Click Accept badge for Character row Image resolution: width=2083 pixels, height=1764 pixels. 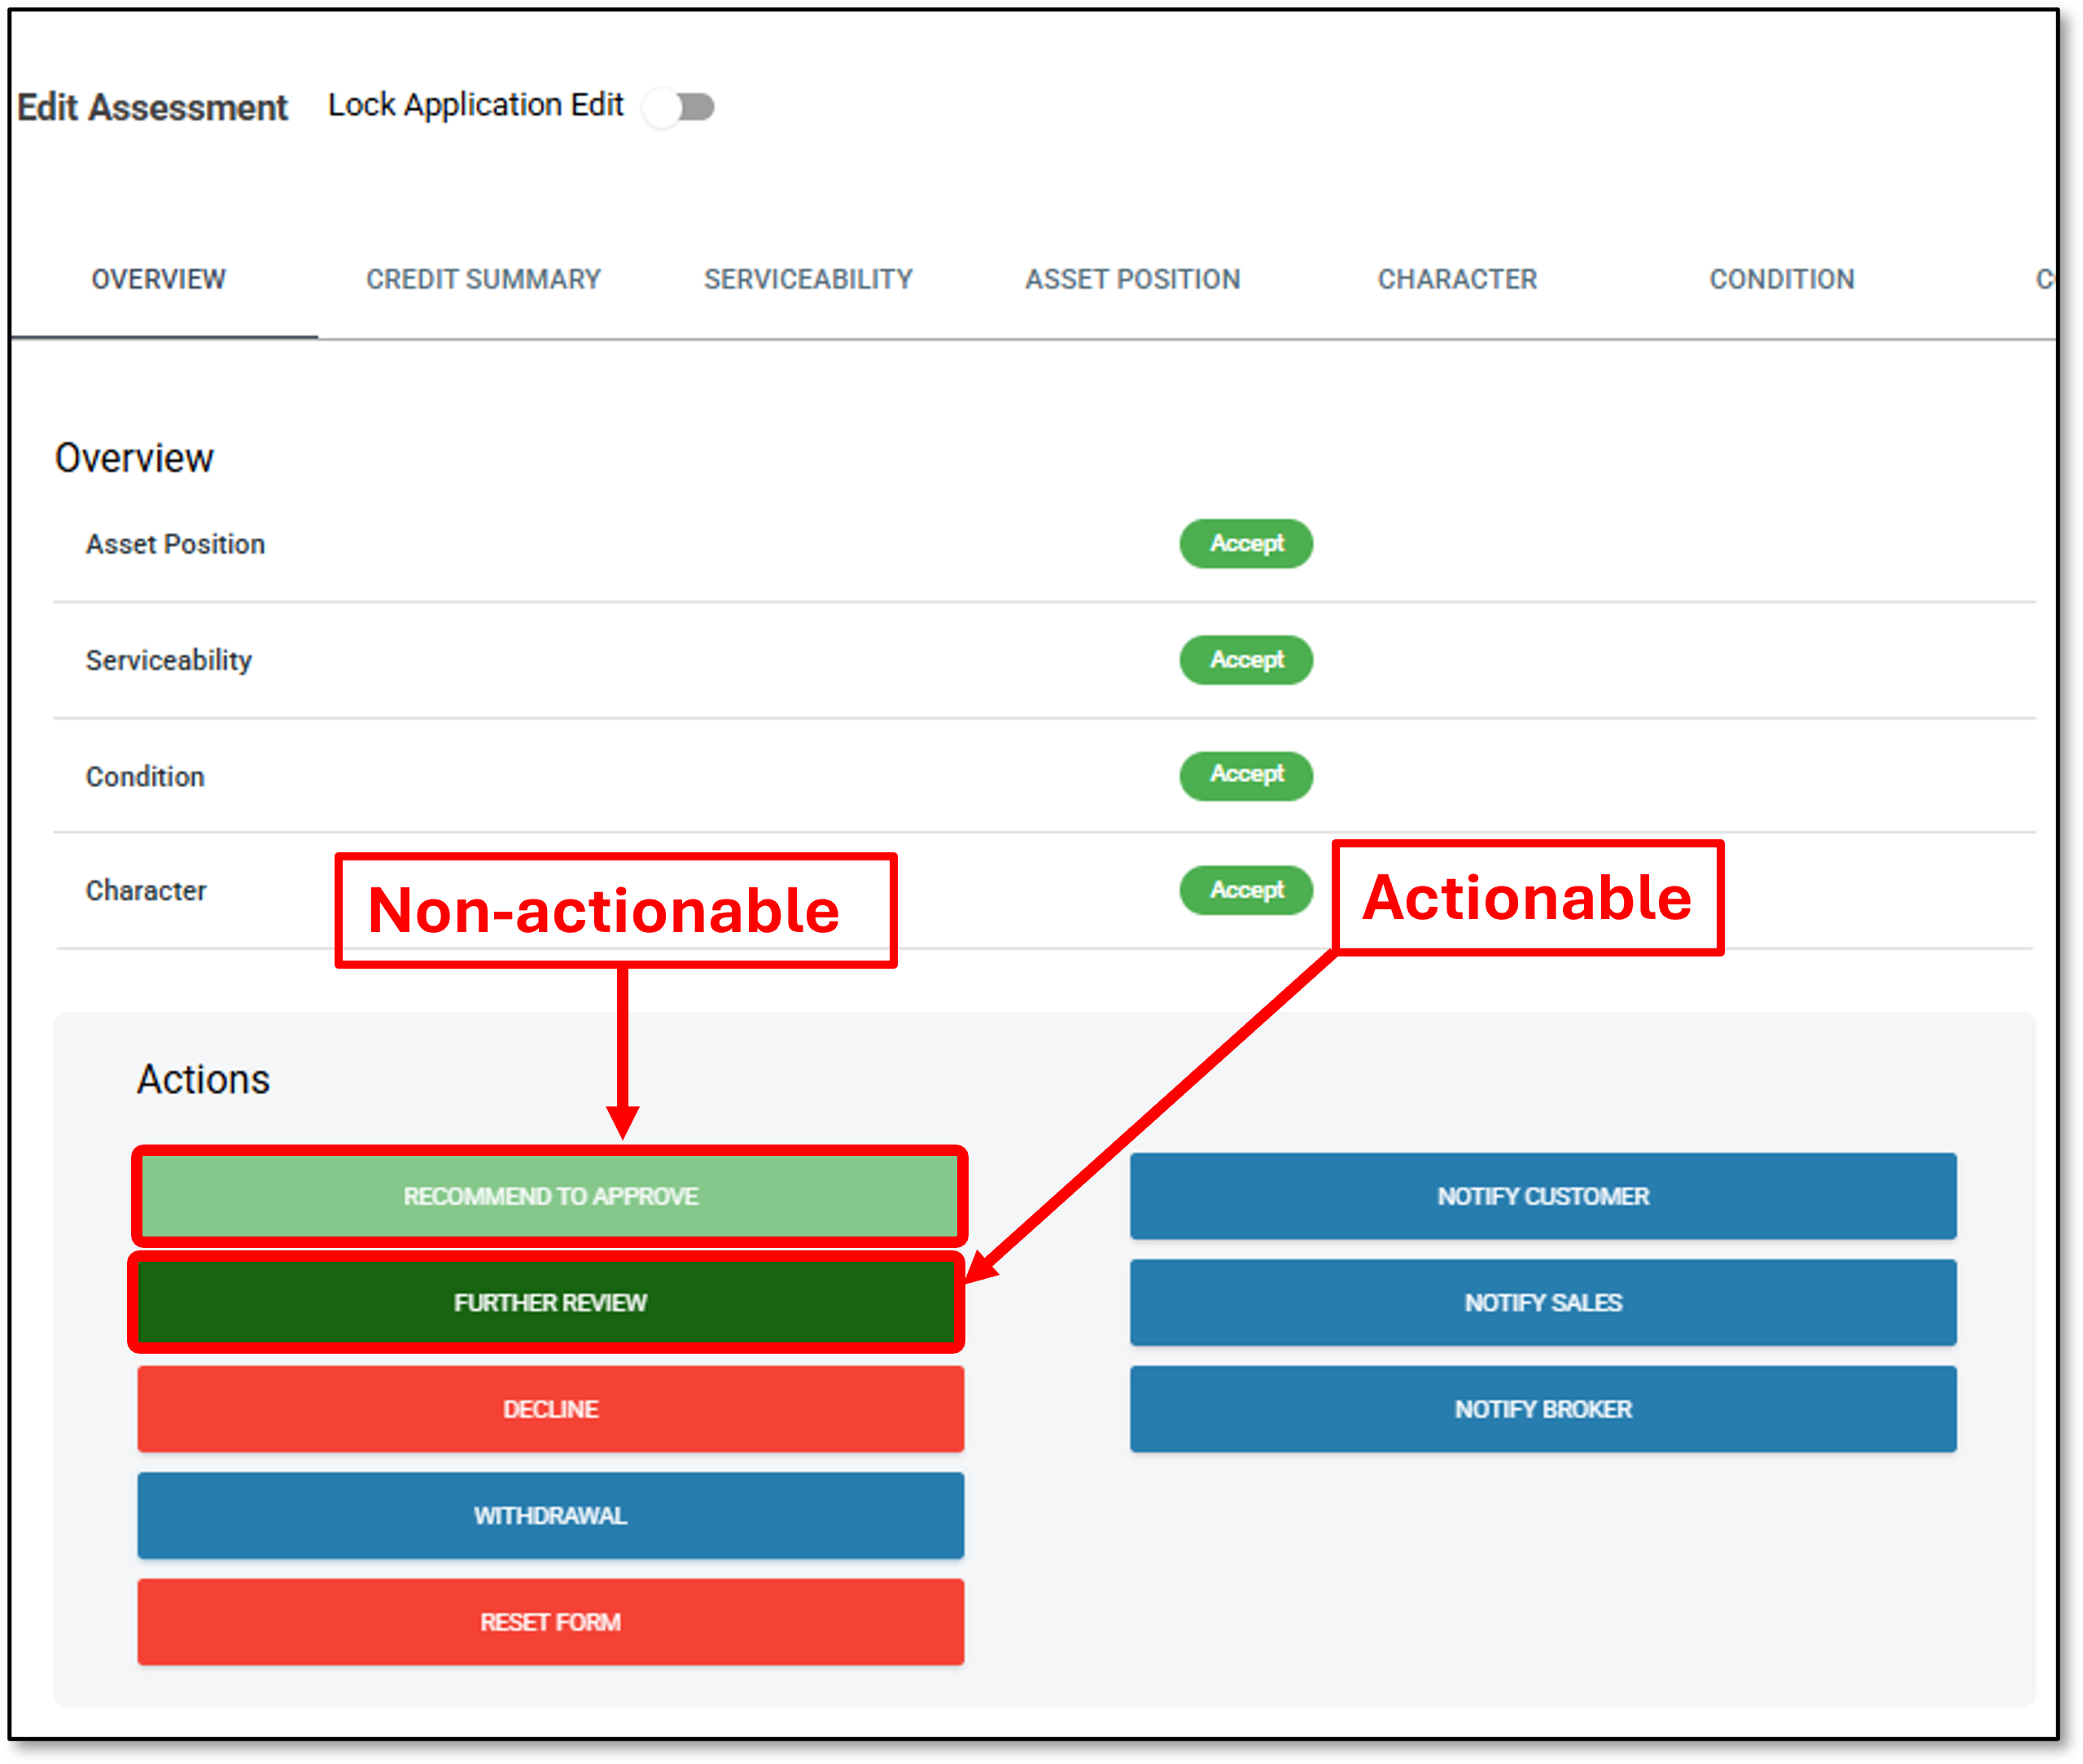1246,890
